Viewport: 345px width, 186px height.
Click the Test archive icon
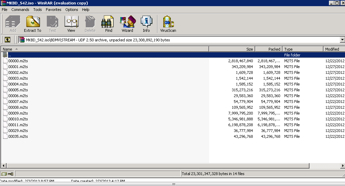(x=53, y=24)
